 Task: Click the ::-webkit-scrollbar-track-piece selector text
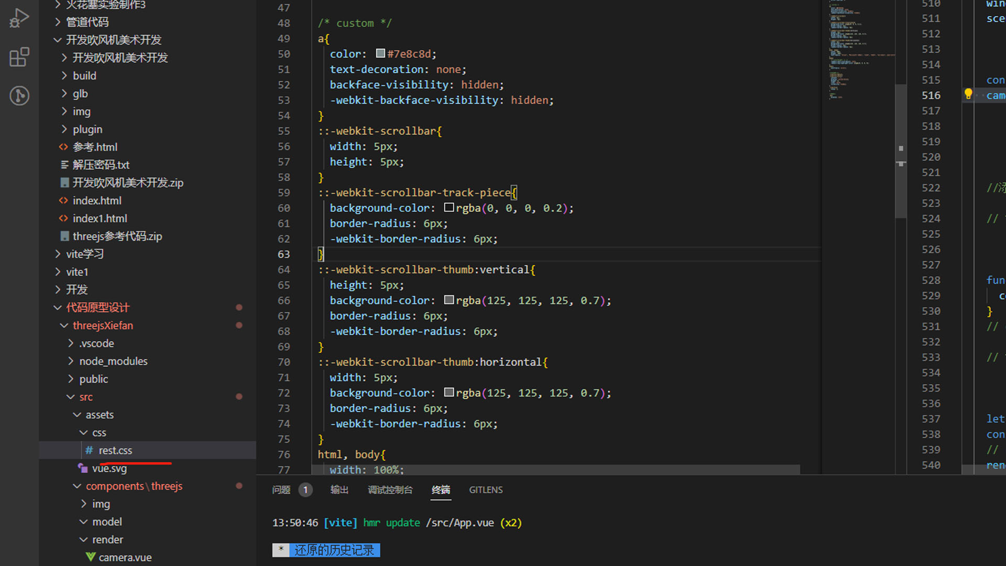click(x=414, y=192)
